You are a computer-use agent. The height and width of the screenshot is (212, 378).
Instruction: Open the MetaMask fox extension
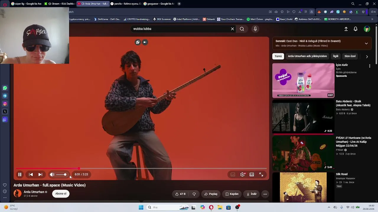319,12
